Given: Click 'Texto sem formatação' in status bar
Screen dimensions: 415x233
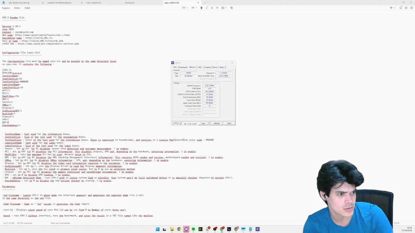Looking at the screenshot, I should click(60, 223).
